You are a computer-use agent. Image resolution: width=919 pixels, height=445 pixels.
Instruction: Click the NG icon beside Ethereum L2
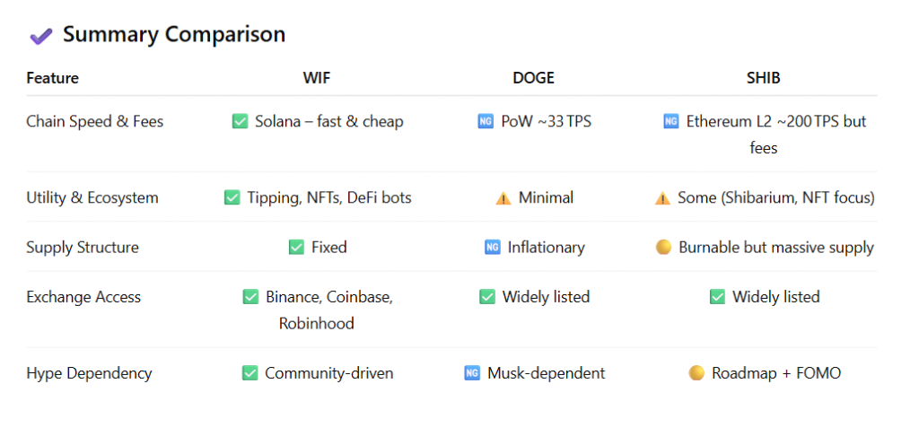tap(671, 122)
